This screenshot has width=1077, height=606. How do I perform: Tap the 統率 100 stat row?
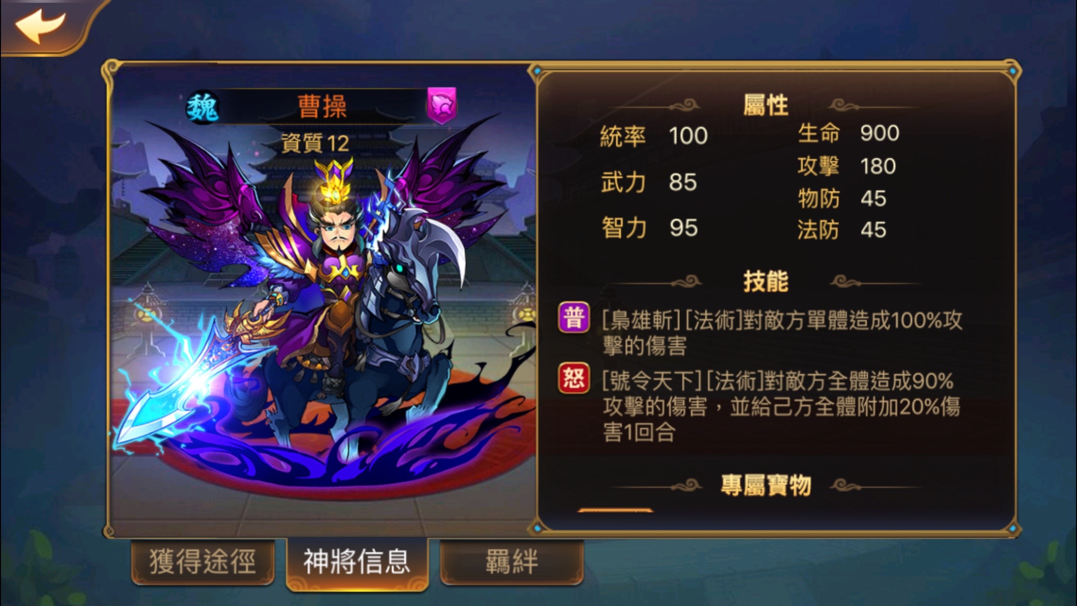point(654,136)
